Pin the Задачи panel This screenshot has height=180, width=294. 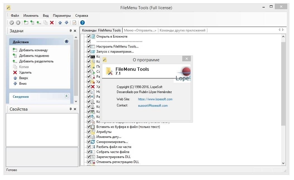click(x=71, y=31)
